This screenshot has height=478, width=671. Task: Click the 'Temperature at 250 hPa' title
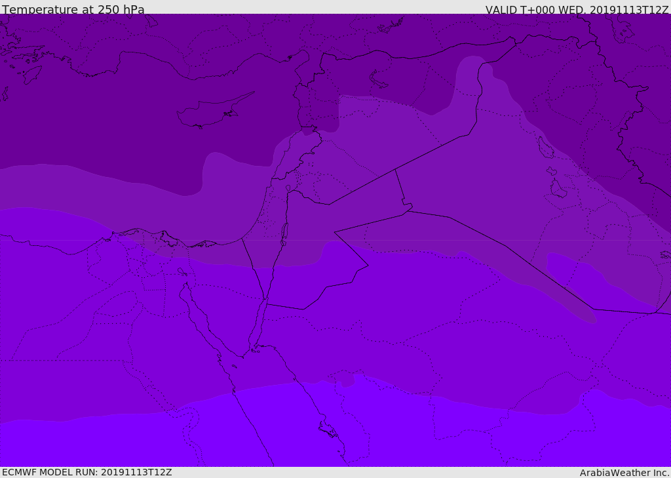(73, 9)
